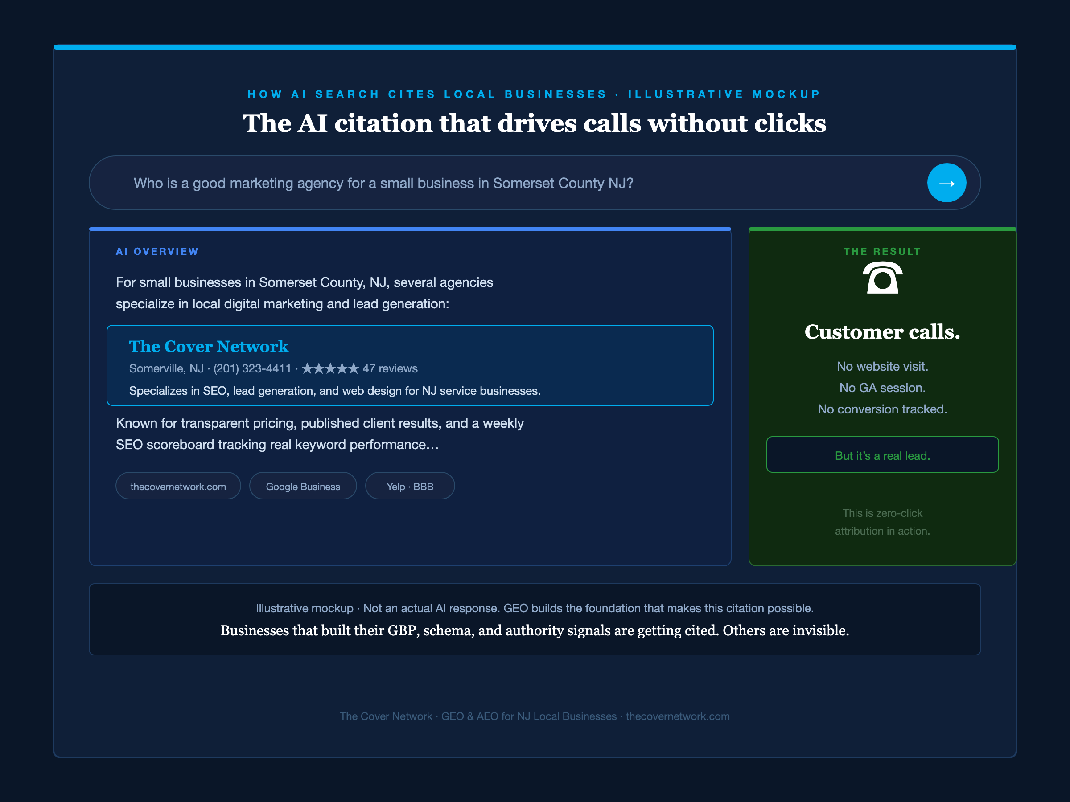
Task: Click the AI OVERVIEW label
Action: (x=157, y=251)
